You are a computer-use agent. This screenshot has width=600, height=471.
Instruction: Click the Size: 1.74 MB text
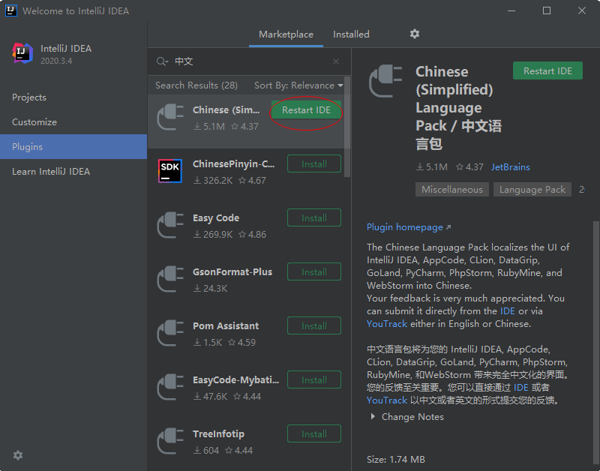(396, 459)
